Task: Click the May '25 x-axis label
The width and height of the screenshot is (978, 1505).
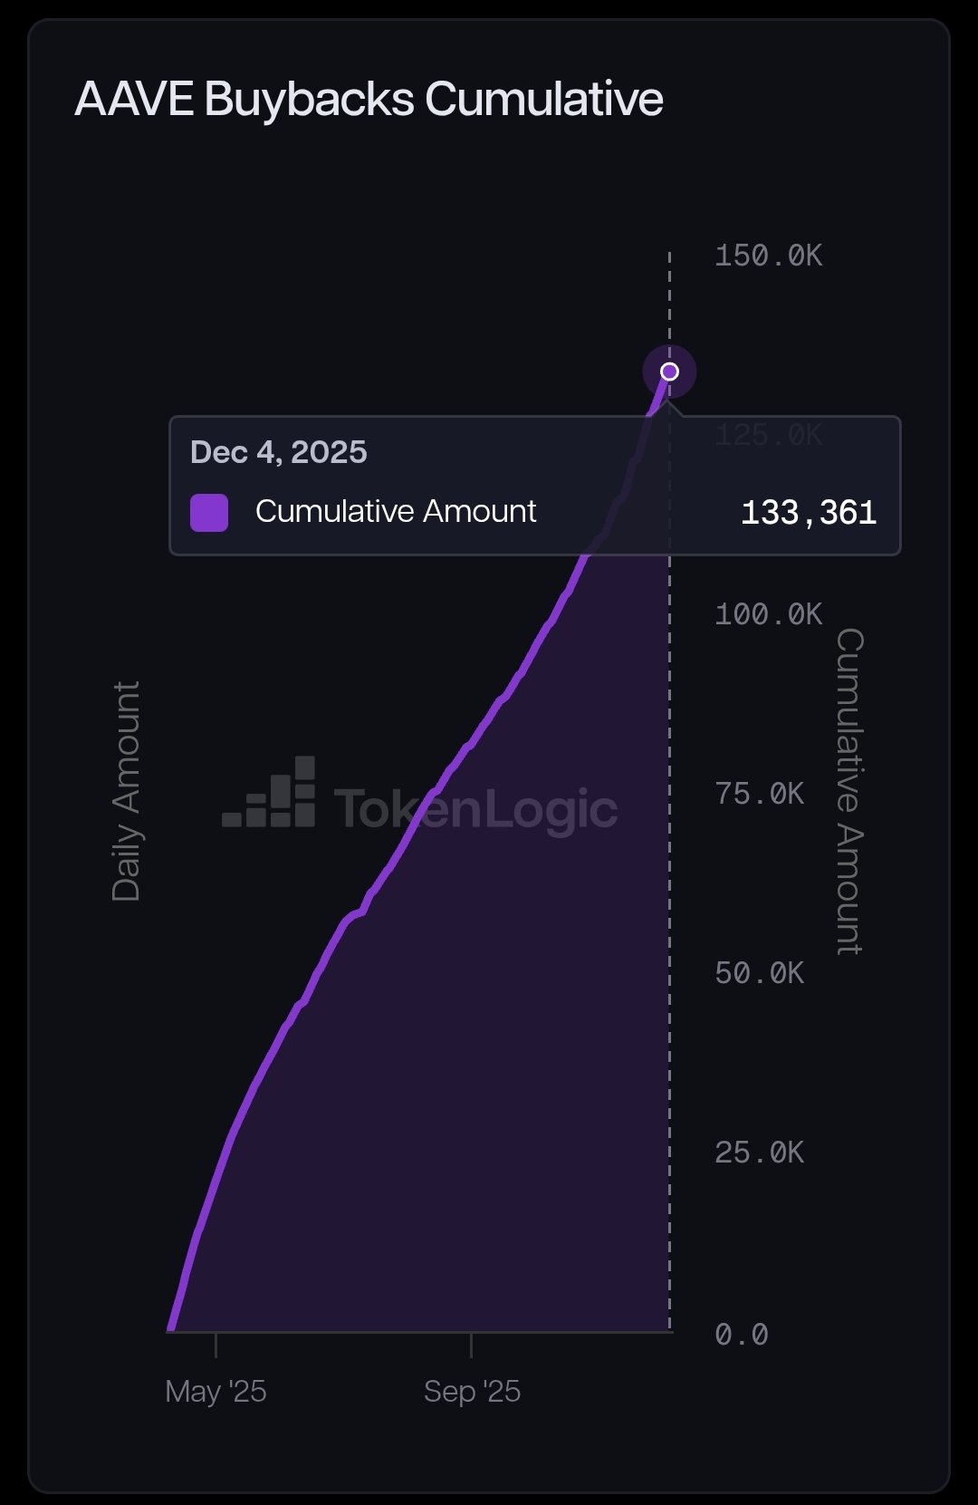Action: [x=216, y=1391]
